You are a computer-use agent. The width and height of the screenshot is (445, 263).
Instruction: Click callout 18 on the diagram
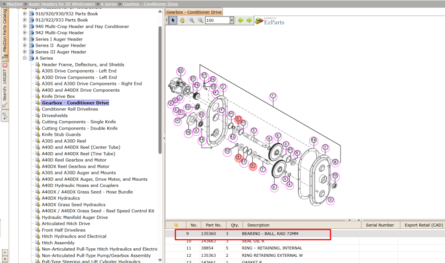(188, 133)
